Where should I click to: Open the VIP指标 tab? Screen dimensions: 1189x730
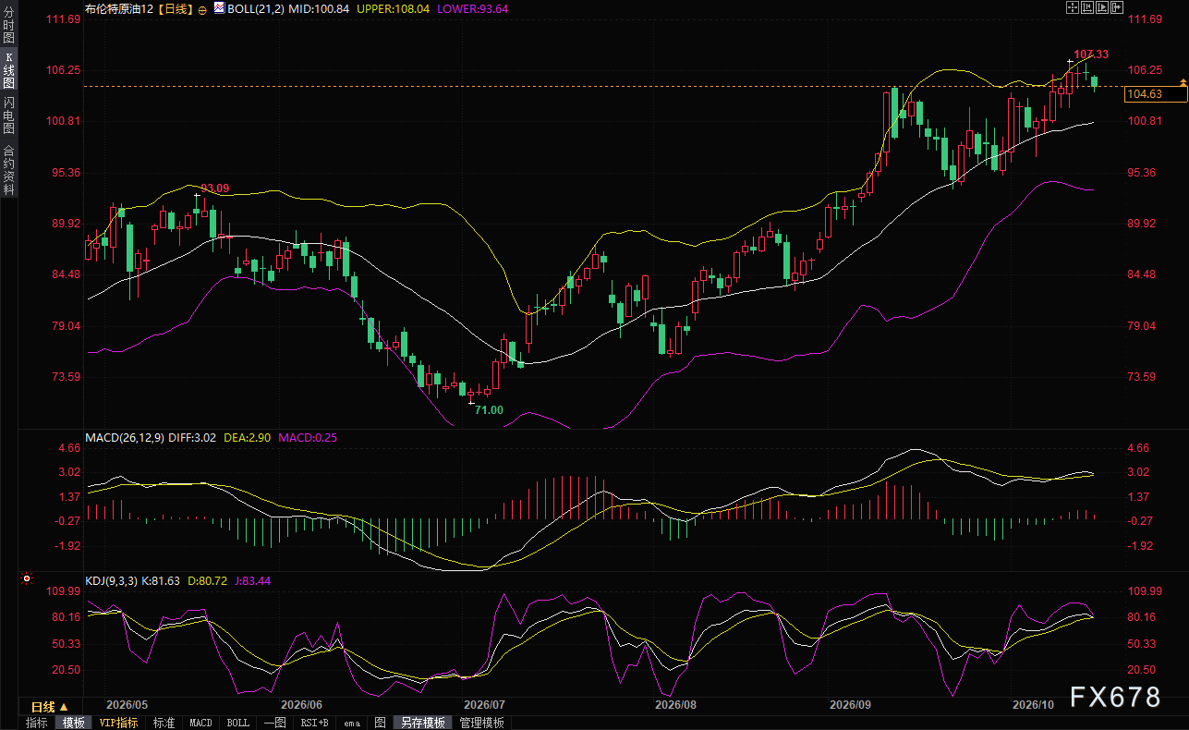119,723
